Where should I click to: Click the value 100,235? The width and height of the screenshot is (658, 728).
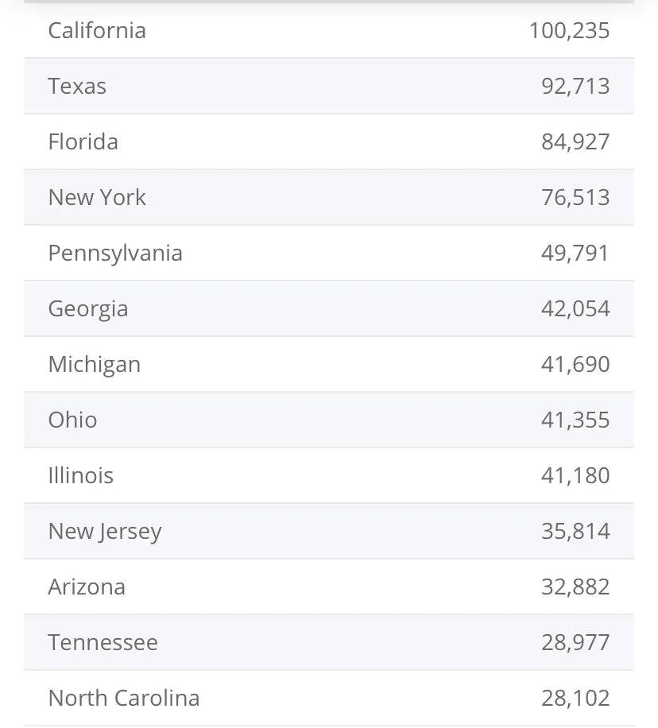click(x=569, y=31)
